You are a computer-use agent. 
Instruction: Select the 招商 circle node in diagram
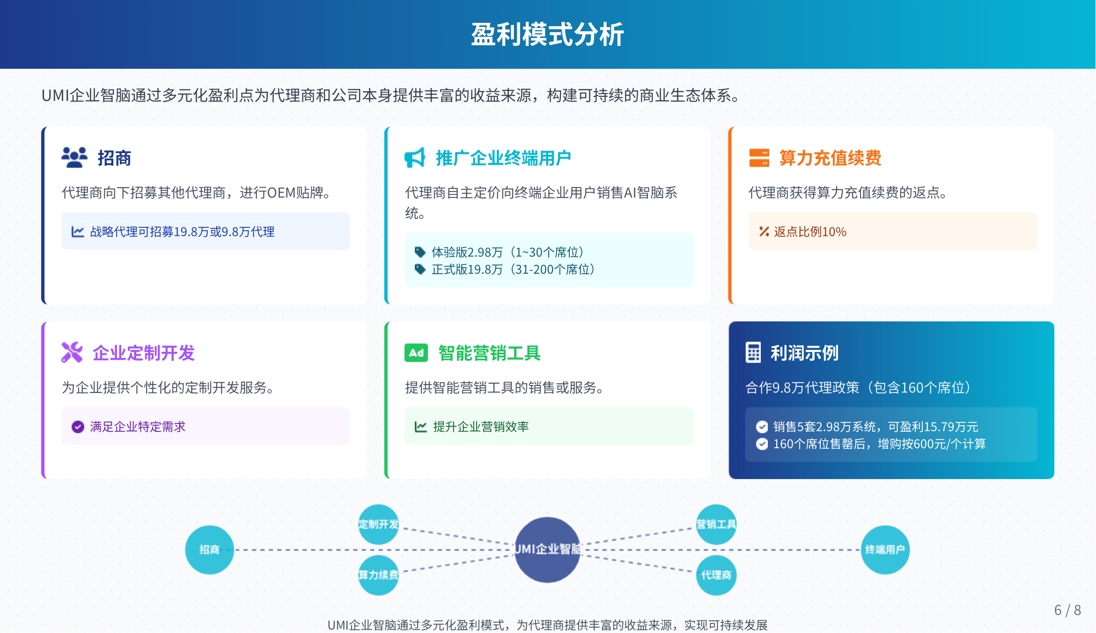209,550
